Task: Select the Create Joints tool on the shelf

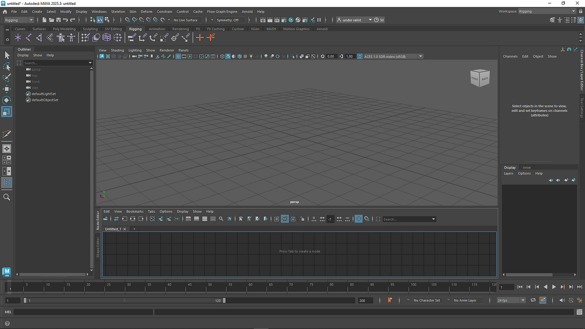Action: coord(29,38)
